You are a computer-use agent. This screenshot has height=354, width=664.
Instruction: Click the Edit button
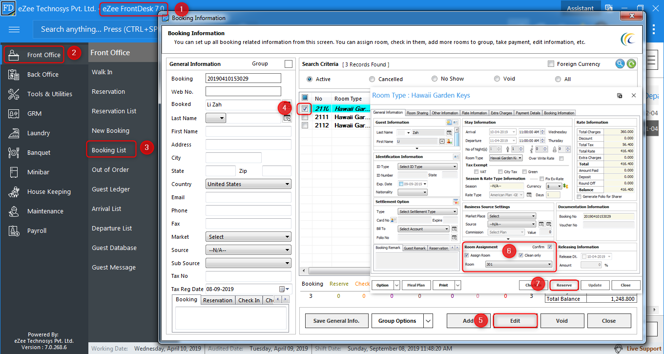point(515,321)
